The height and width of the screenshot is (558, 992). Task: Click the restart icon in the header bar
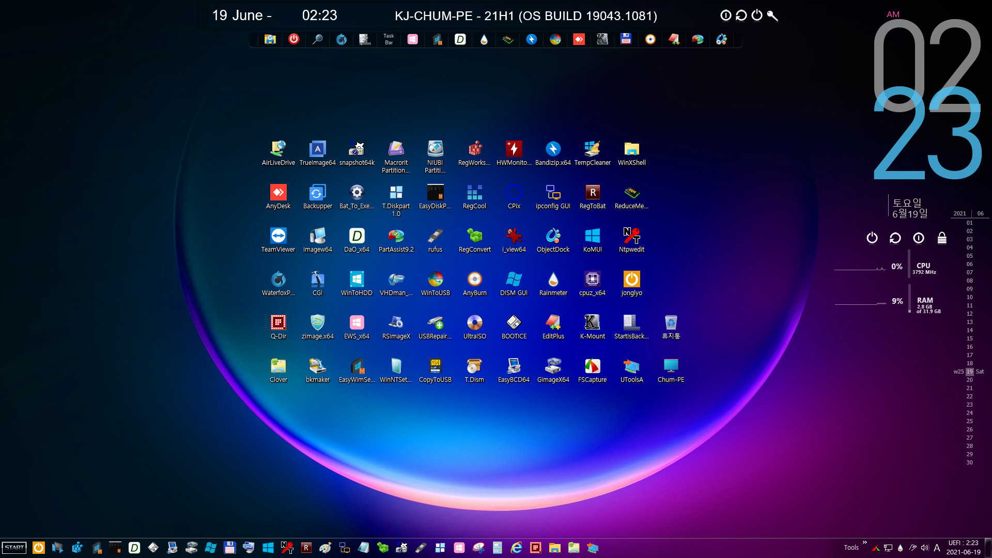[x=741, y=16]
